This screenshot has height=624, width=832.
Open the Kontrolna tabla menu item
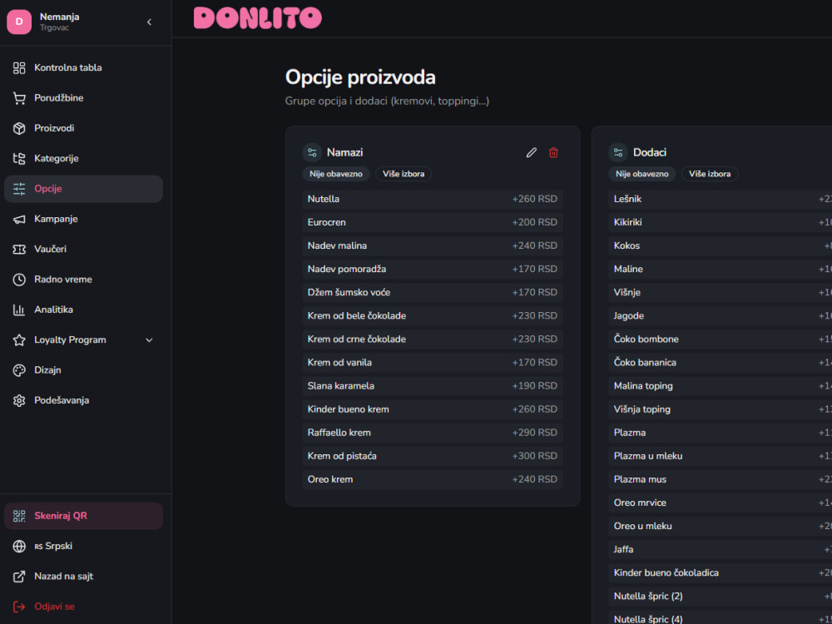83,68
